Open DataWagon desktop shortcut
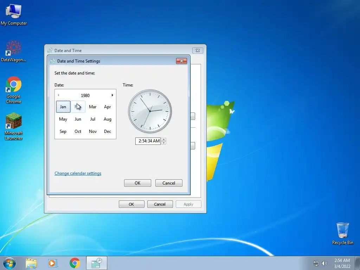The image size is (360, 270). point(14,51)
